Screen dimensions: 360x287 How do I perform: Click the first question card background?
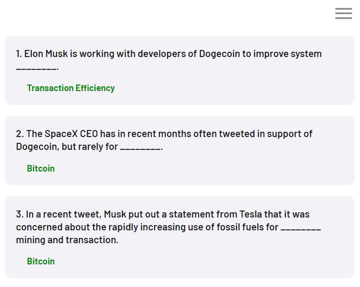pyautogui.click(x=180, y=70)
